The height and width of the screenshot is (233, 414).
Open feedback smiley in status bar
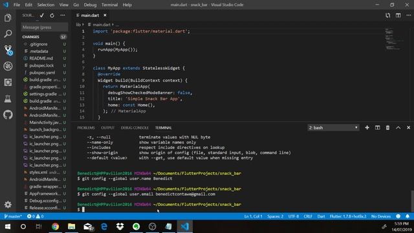398,216
